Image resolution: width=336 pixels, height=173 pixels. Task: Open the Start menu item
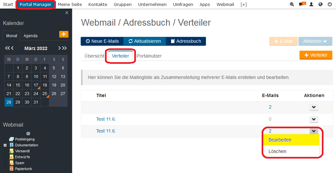click(8, 5)
